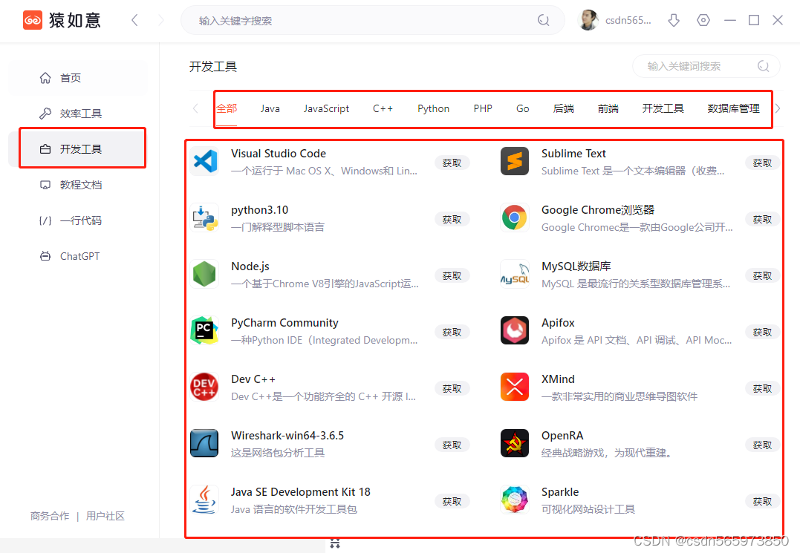
Task: Open 一行代码 in the sidebar
Action: [x=78, y=220]
